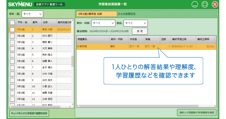This screenshot has height=119, width=226.
Task: Click save checked learners' history button
Action: coord(29,114)
